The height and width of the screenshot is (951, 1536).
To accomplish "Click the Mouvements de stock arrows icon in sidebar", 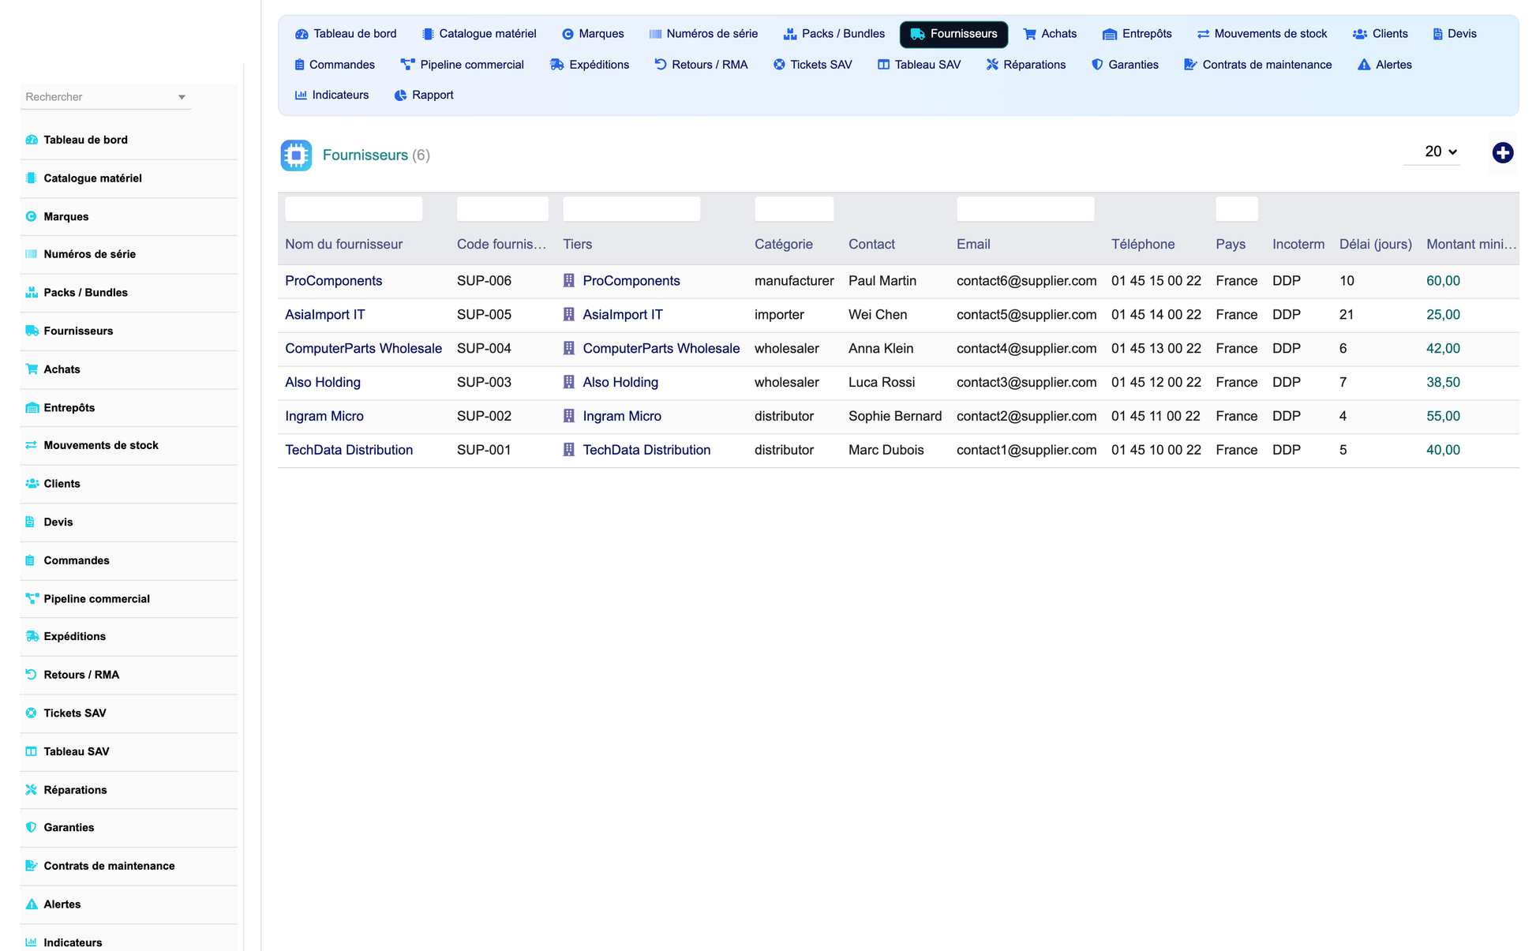I will [x=32, y=445].
